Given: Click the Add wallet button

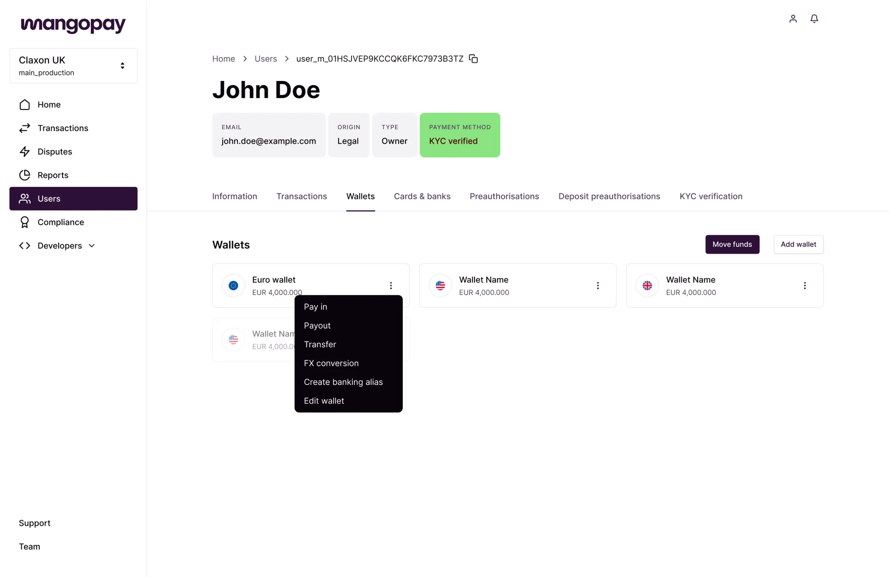Looking at the screenshot, I should [x=798, y=244].
